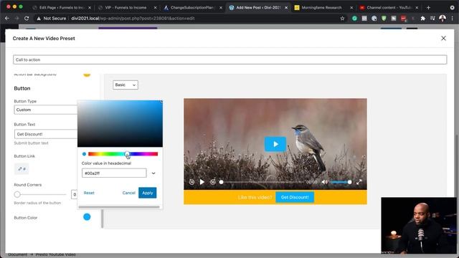Click the play icon in the control bar
The image size is (459, 258).
[202, 182]
